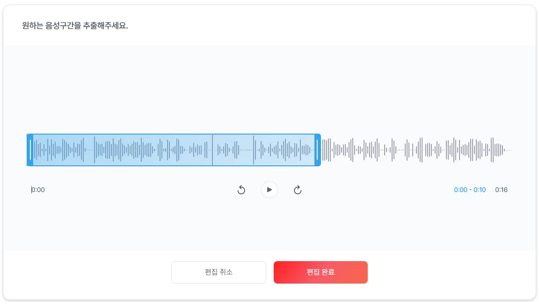
Task: Click the left trim handle of the selection
Action: [x=30, y=150]
